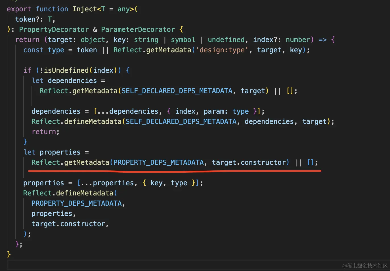This screenshot has width=390, height=271.
Task: Click the standalone 'target.constructor,' argument line
Action: (x=70, y=224)
